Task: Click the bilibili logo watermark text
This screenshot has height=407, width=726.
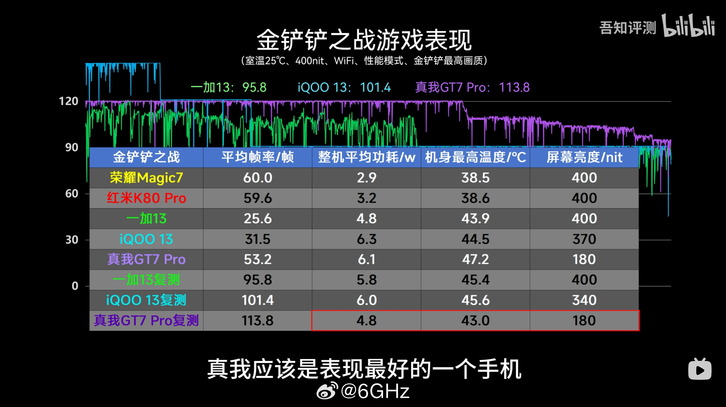Action: tap(688, 25)
